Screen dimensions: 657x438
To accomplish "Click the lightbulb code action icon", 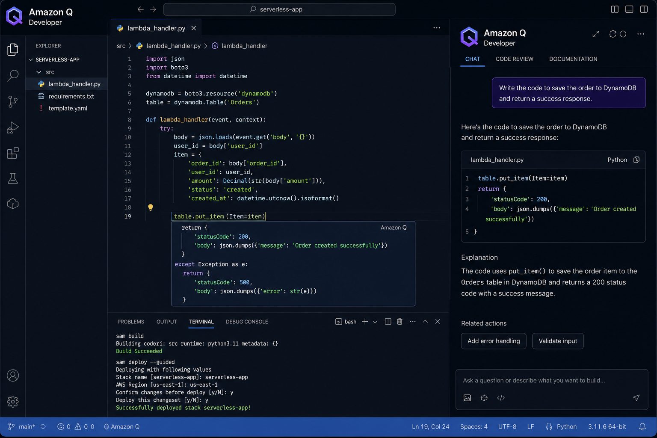I will click(151, 207).
